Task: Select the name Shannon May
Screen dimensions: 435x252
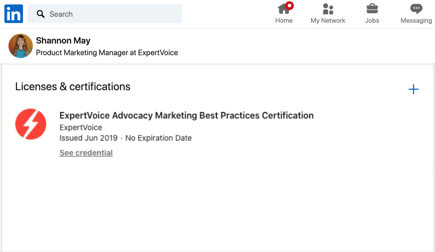Action: pos(63,41)
